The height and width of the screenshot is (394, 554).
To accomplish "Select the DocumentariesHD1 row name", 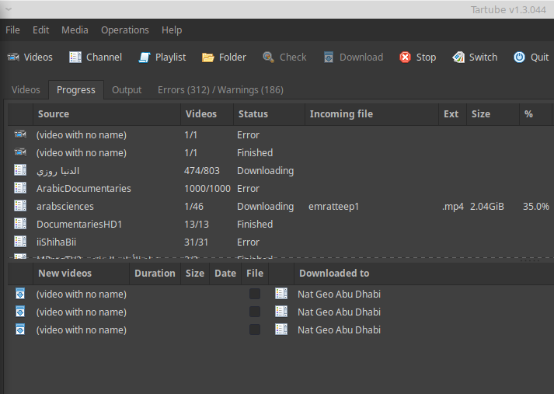I will click(x=79, y=224).
